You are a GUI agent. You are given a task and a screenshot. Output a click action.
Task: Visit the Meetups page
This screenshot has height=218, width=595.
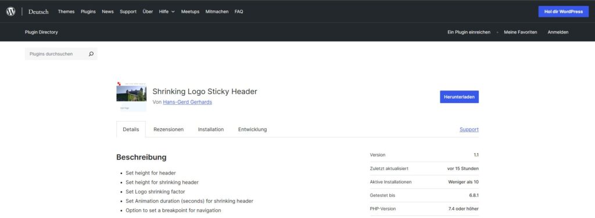[x=190, y=12]
